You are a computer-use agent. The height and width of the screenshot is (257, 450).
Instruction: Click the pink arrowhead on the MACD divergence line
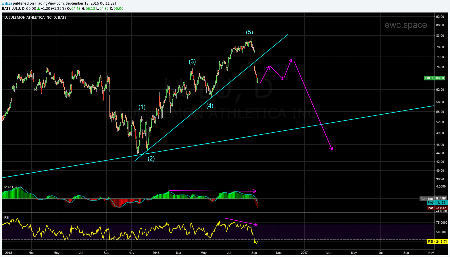tap(255, 191)
